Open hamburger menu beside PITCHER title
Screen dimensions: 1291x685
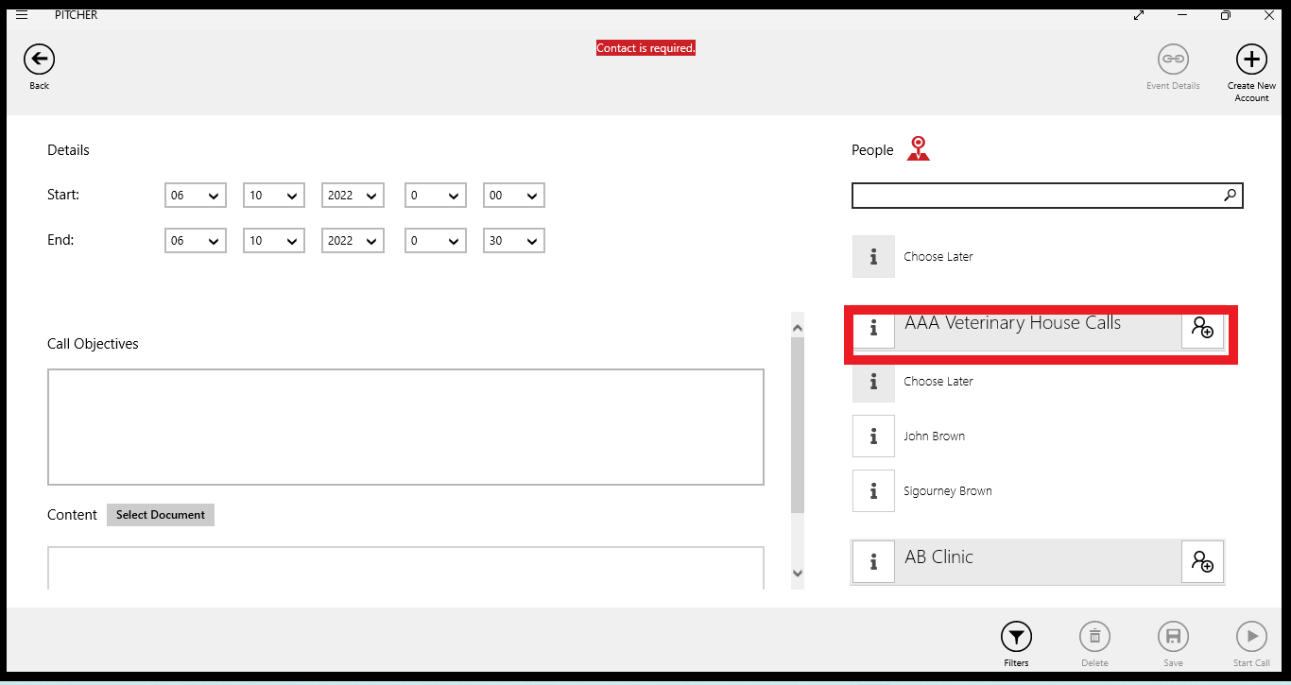tap(22, 15)
